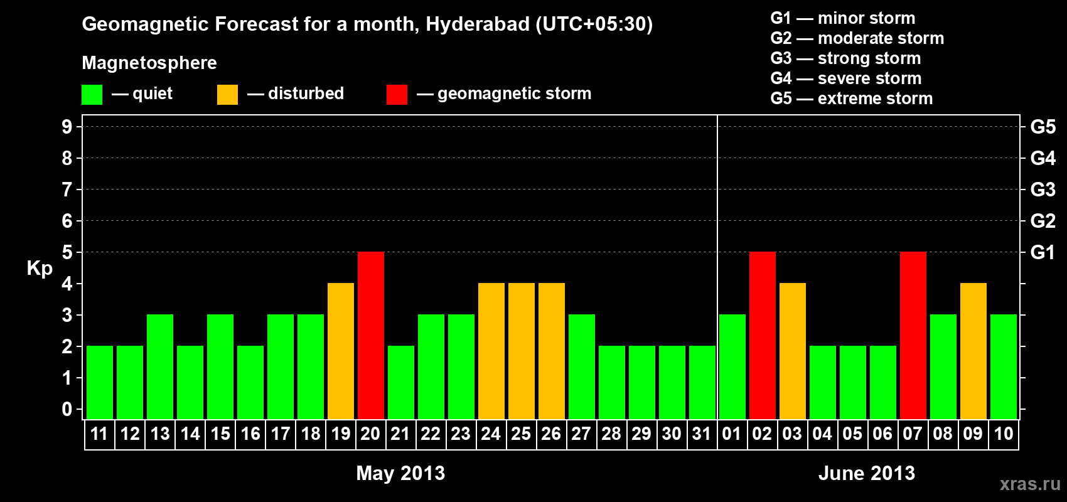Click date label 18 on the axis
Image resolution: width=1067 pixels, height=502 pixels.
[x=311, y=434]
